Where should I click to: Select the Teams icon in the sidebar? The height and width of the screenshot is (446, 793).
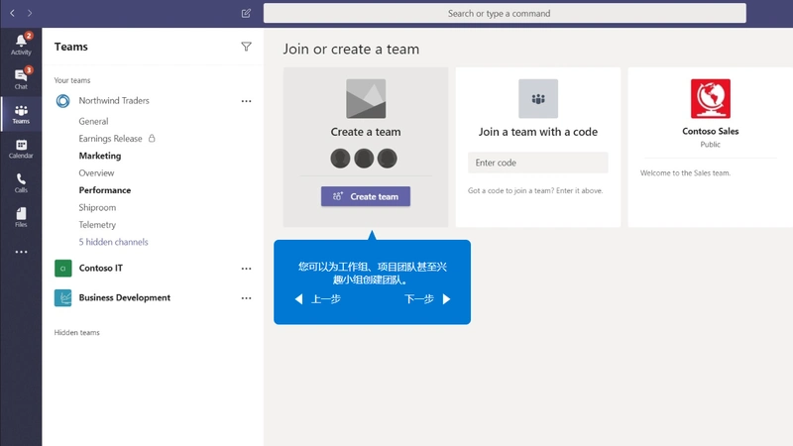21,114
